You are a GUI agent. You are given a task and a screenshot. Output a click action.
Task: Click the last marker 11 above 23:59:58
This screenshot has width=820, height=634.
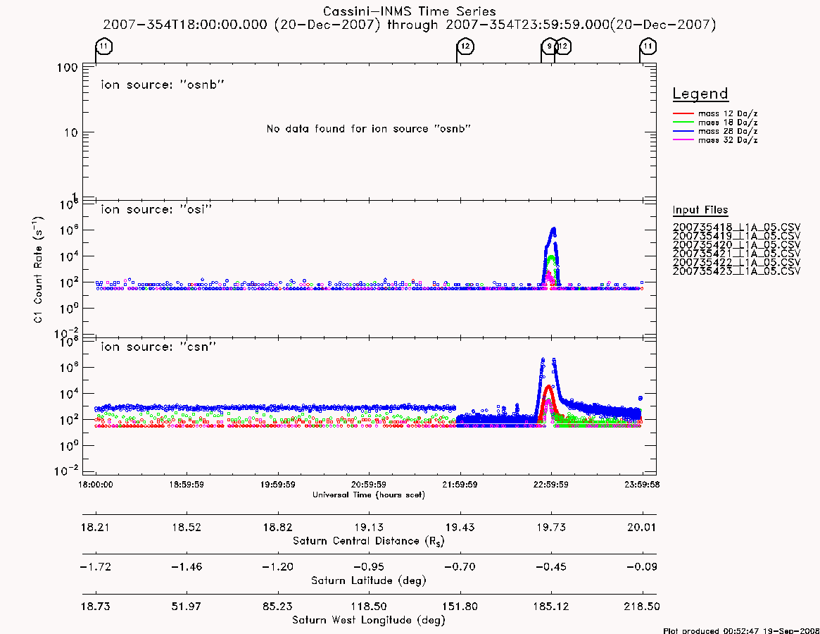pos(648,46)
